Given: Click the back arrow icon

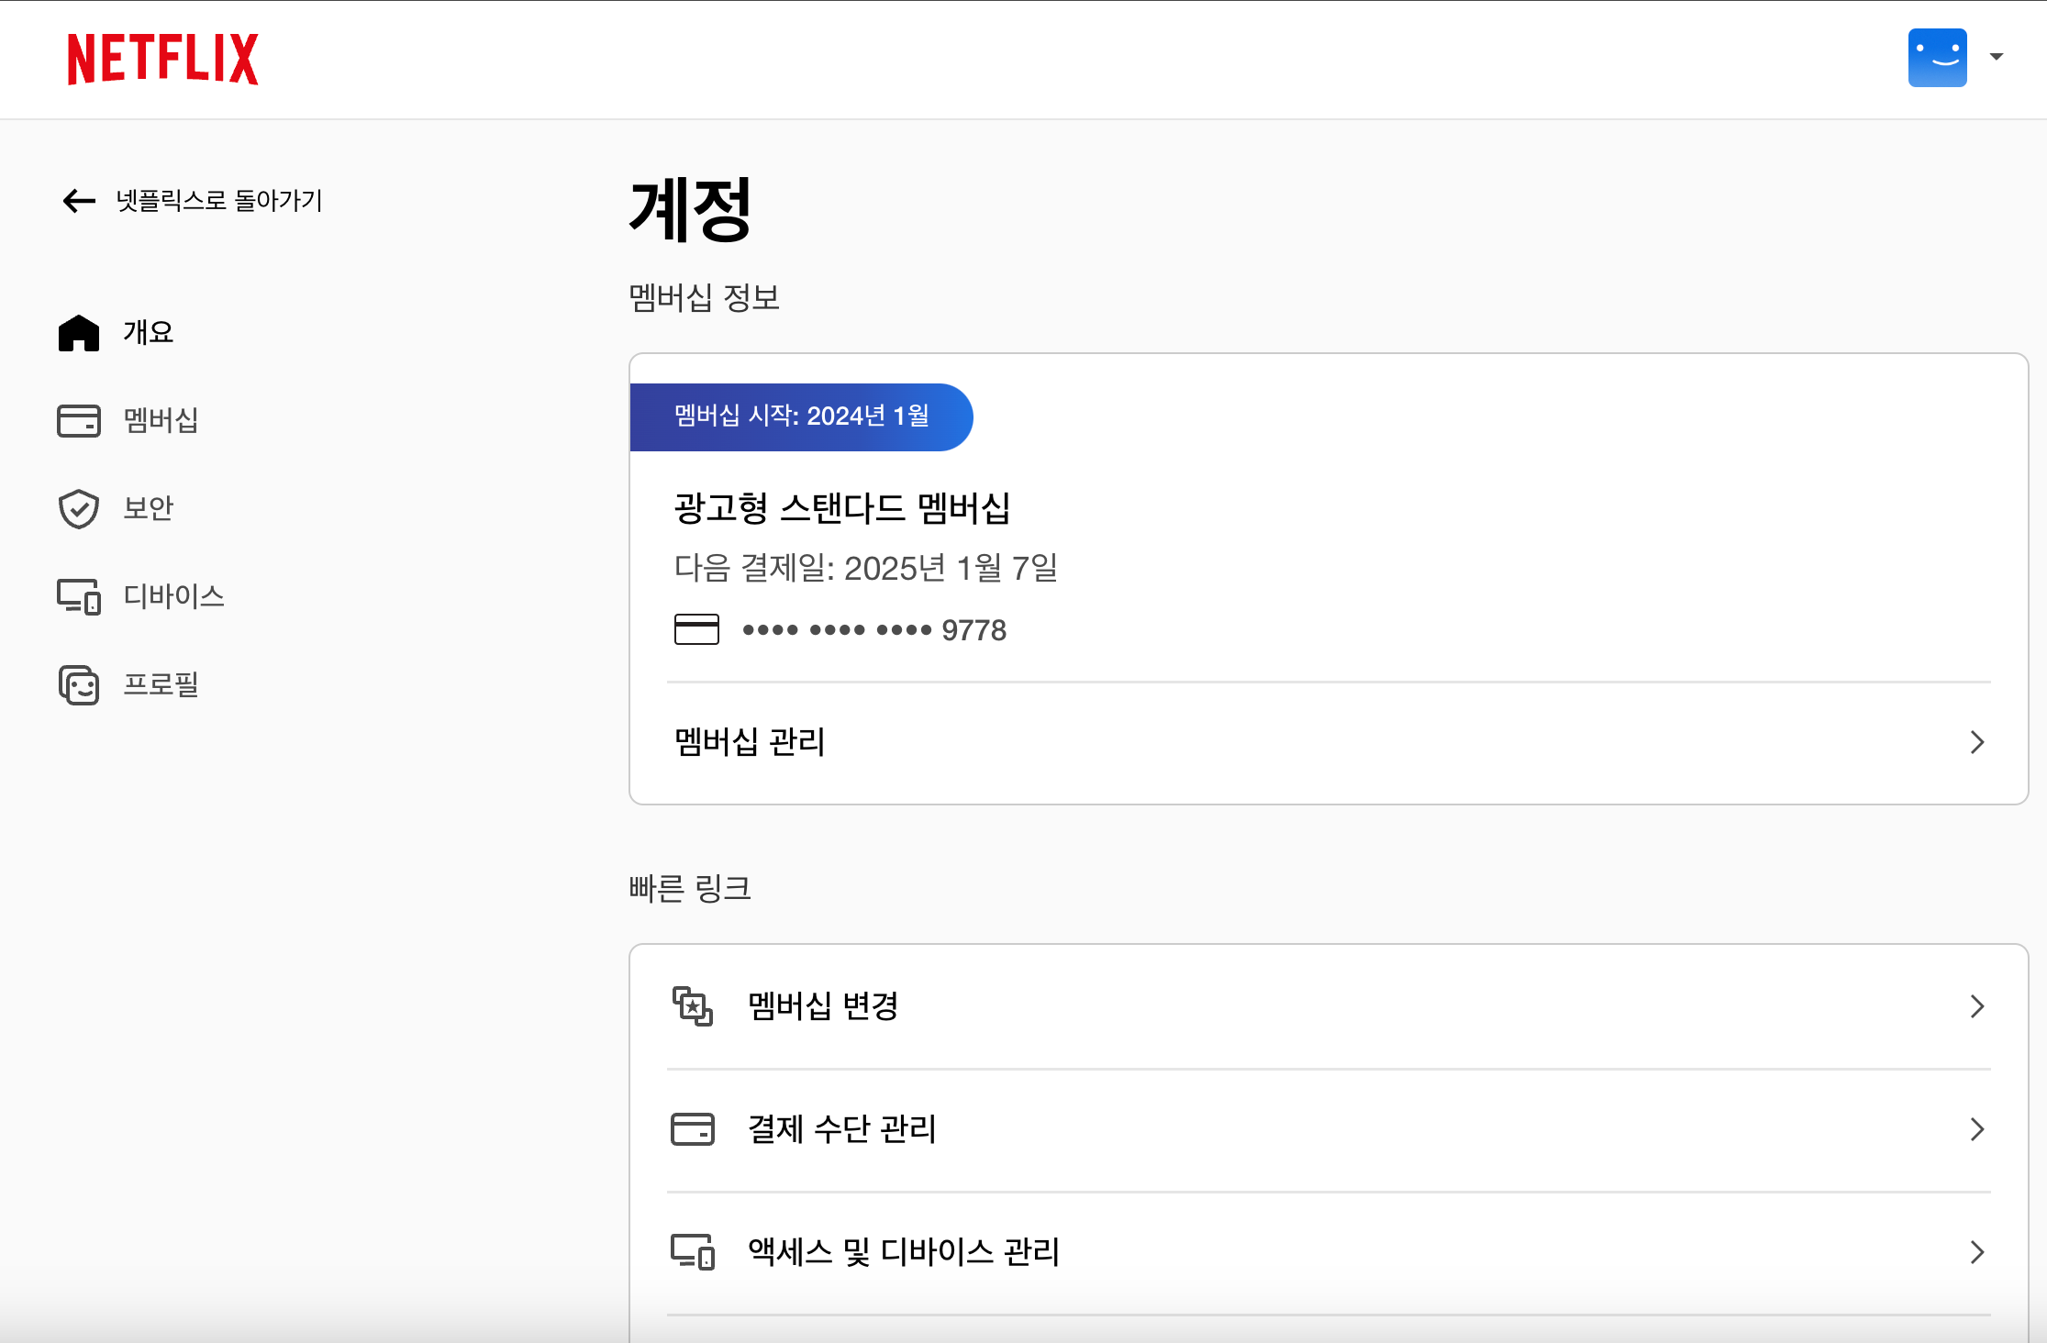Looking at the screenshot, I should (x=79, y=201).
